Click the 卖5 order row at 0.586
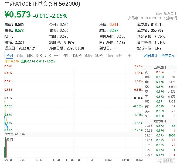 pyautogui.click(x=160, y=72)
